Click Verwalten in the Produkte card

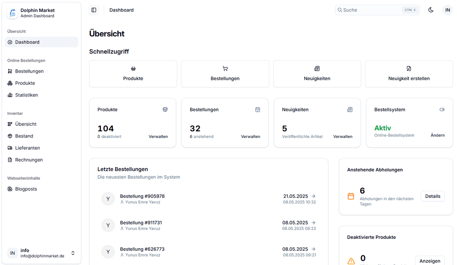pyautogui.click(x=158, y=137)
